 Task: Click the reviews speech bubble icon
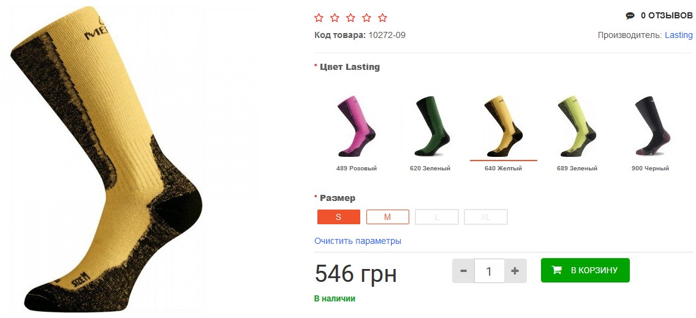pyautogui.click(x=630, y=16)
